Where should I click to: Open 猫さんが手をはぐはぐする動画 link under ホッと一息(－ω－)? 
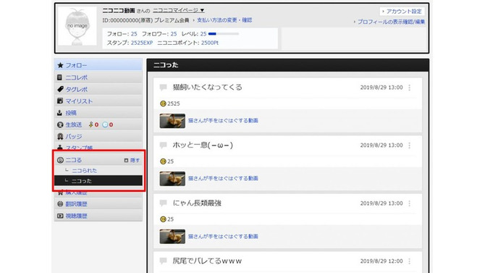(x=223, y=178)
